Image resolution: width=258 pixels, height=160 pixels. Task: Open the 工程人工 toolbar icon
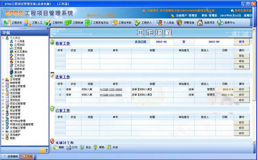[27, 23]
